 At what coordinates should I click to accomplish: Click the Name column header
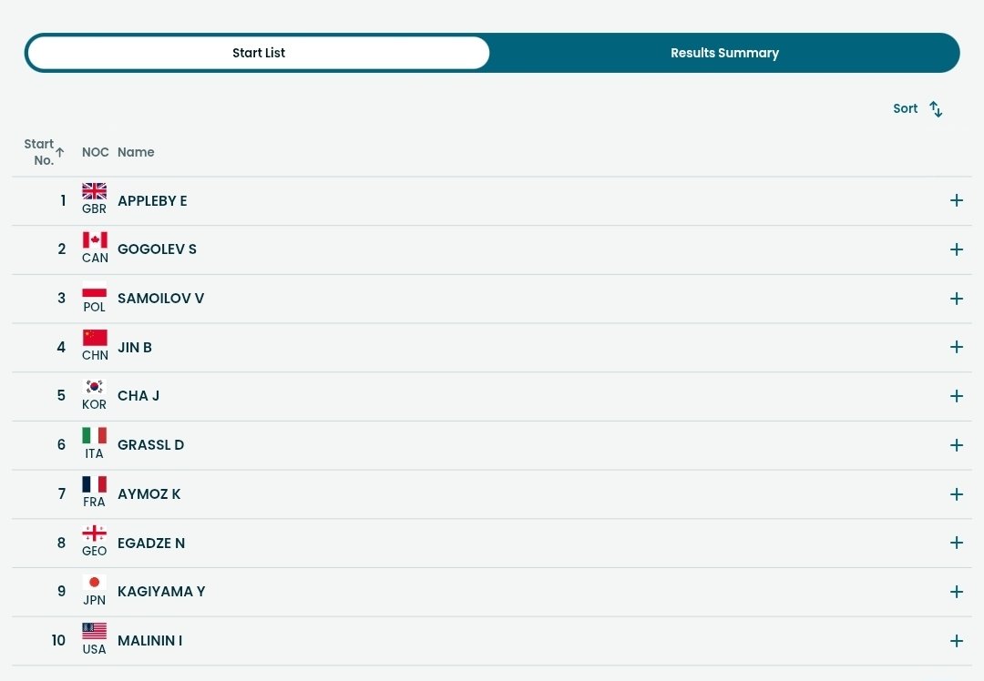(136, 152)
